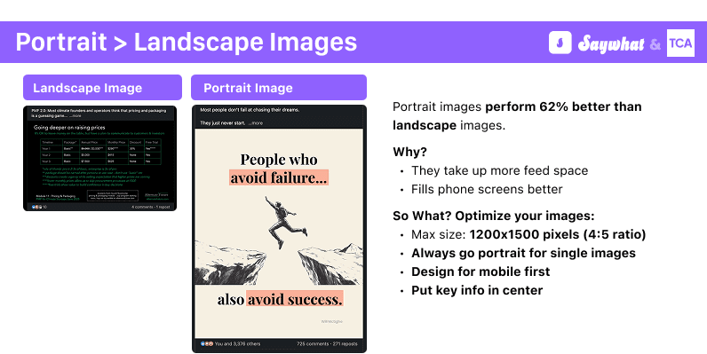
Task: Click 'Put key info in center' bullet
Action: (x=477, y=290)
